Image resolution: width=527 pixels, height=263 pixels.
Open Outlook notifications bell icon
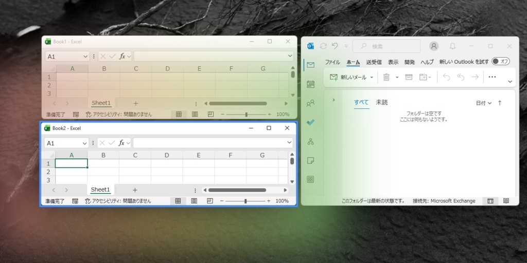453,46
